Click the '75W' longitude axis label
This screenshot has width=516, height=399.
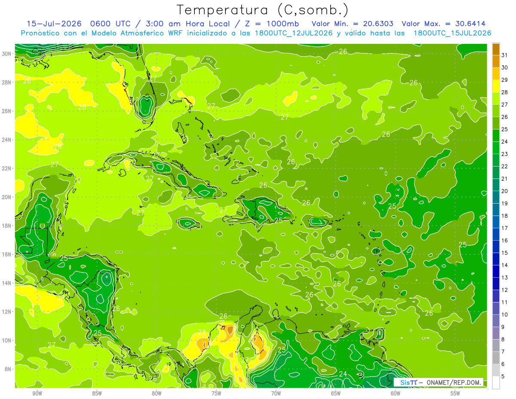(216, 394)
